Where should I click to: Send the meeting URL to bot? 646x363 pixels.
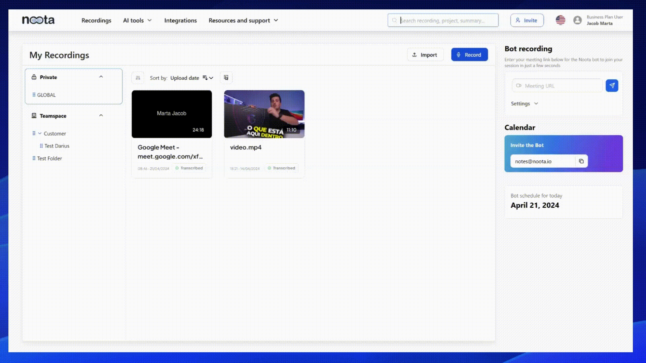(612, 86)
